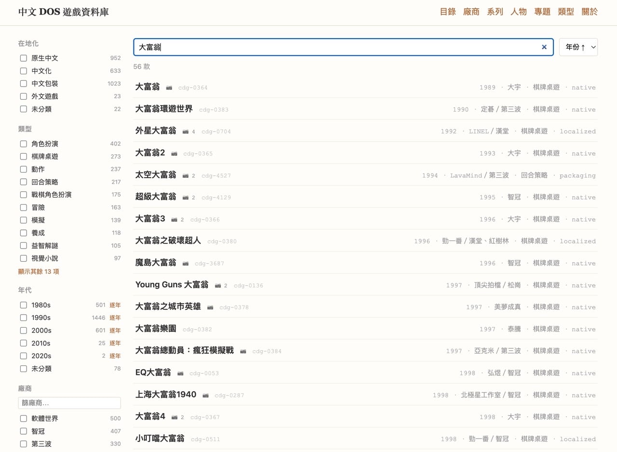Screen dimensions: 617x452
Task: Select the 棋牌桌遊 genre checkbox
Action: tap(23, 156)
